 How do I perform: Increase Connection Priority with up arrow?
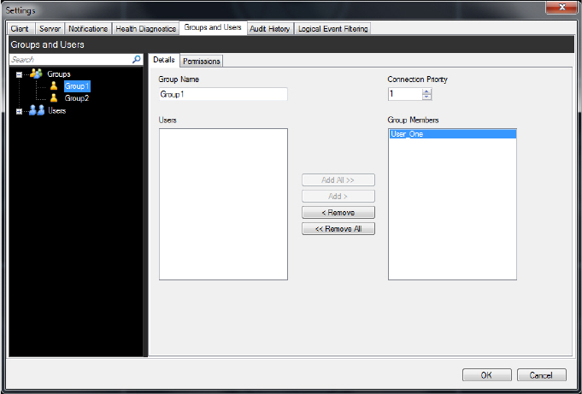[426, 91]
